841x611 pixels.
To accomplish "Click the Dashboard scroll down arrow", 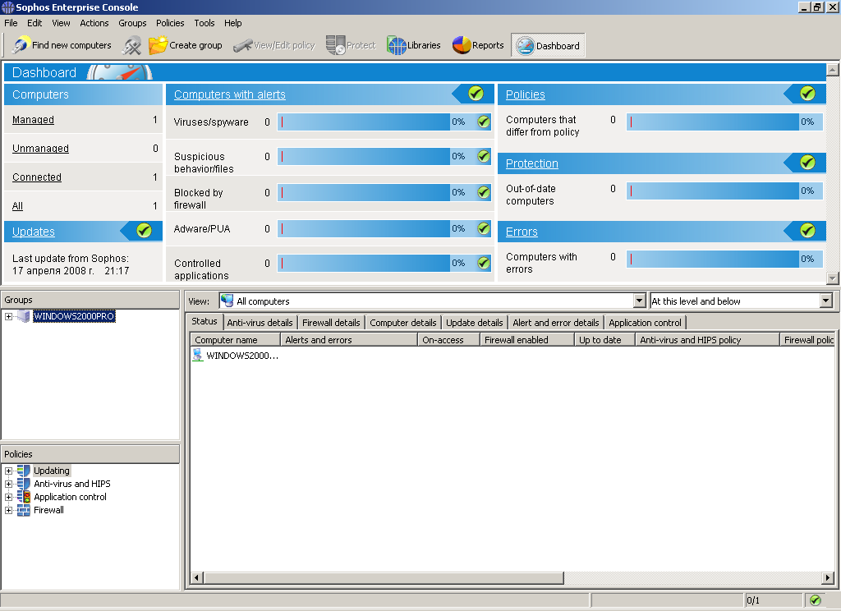I will click(x=833, y=278).
